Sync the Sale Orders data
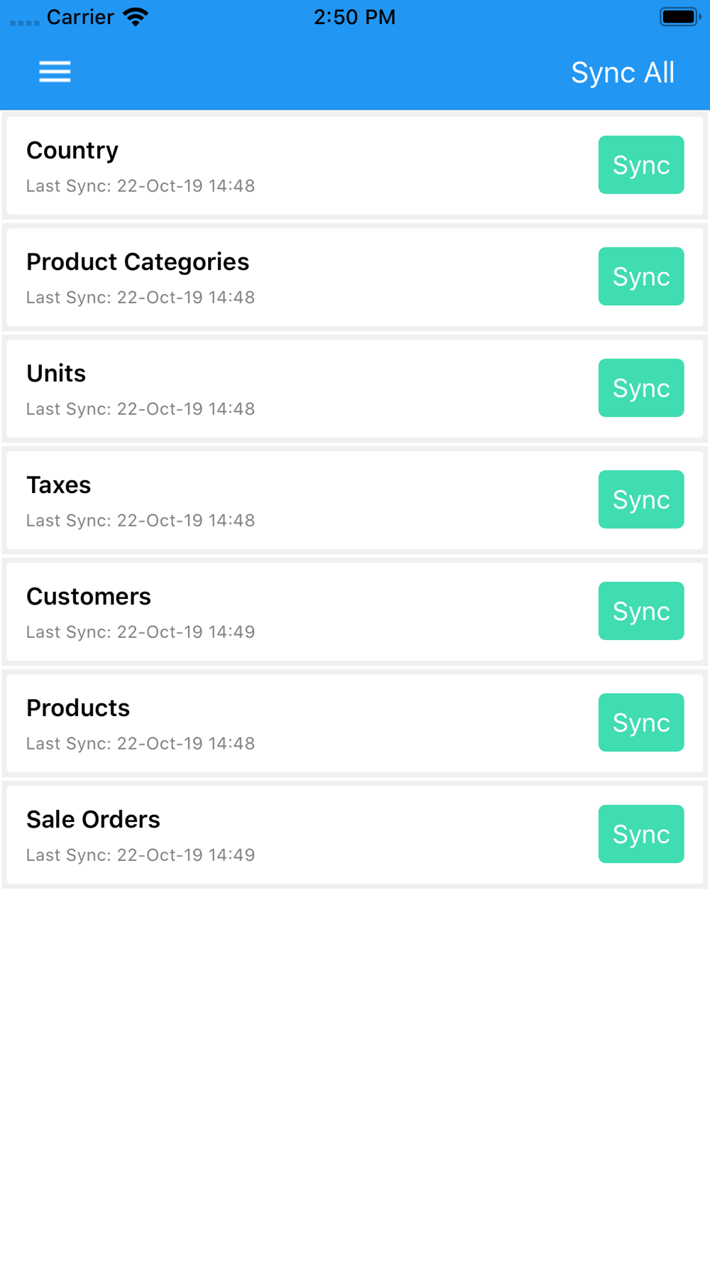 640,834
